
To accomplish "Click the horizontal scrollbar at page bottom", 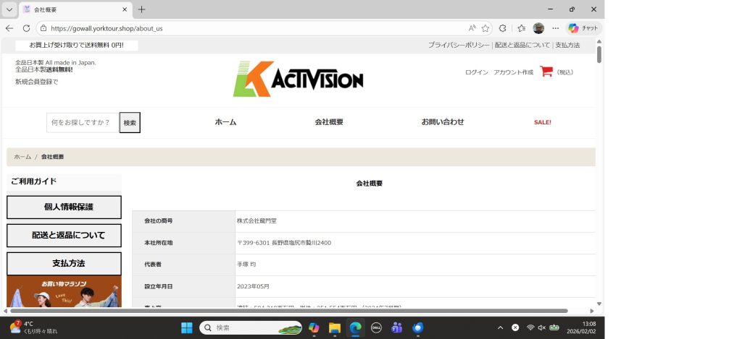I will tap(290, 311).
